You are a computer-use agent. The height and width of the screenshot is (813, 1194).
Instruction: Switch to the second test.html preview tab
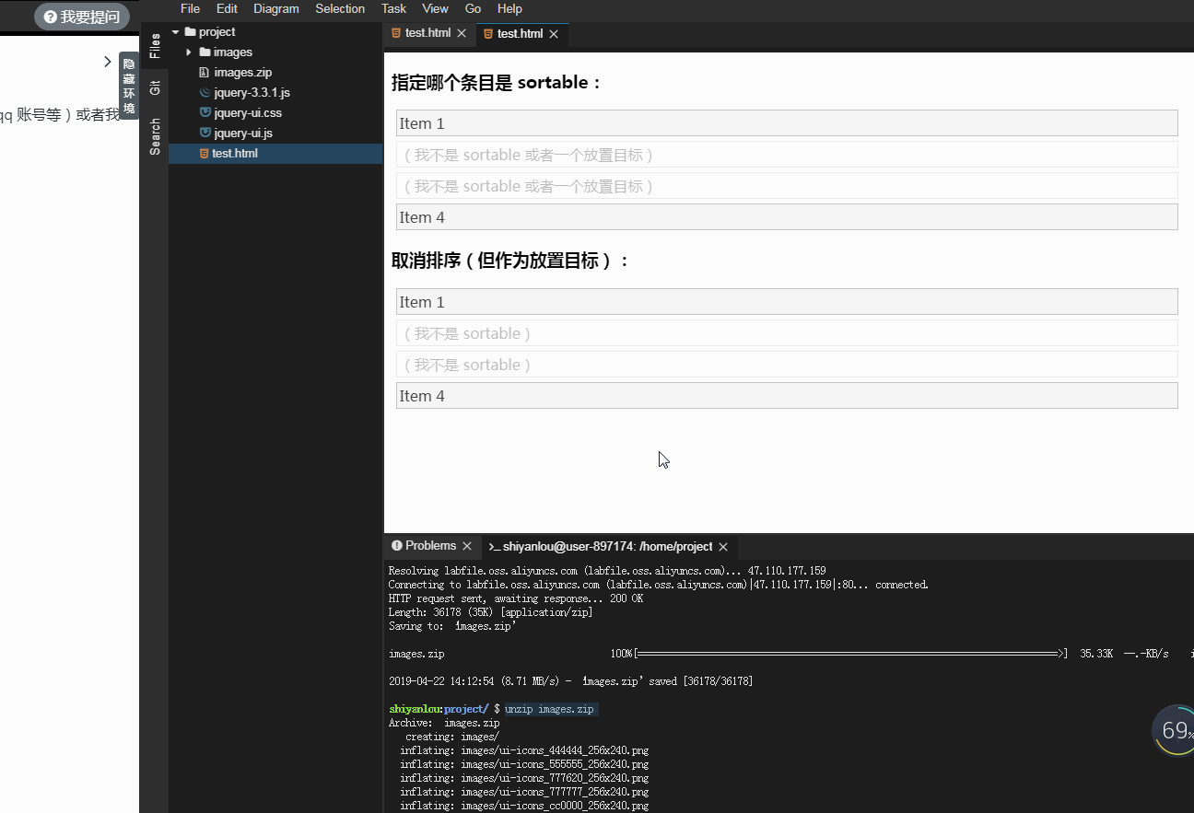point(521,34)
